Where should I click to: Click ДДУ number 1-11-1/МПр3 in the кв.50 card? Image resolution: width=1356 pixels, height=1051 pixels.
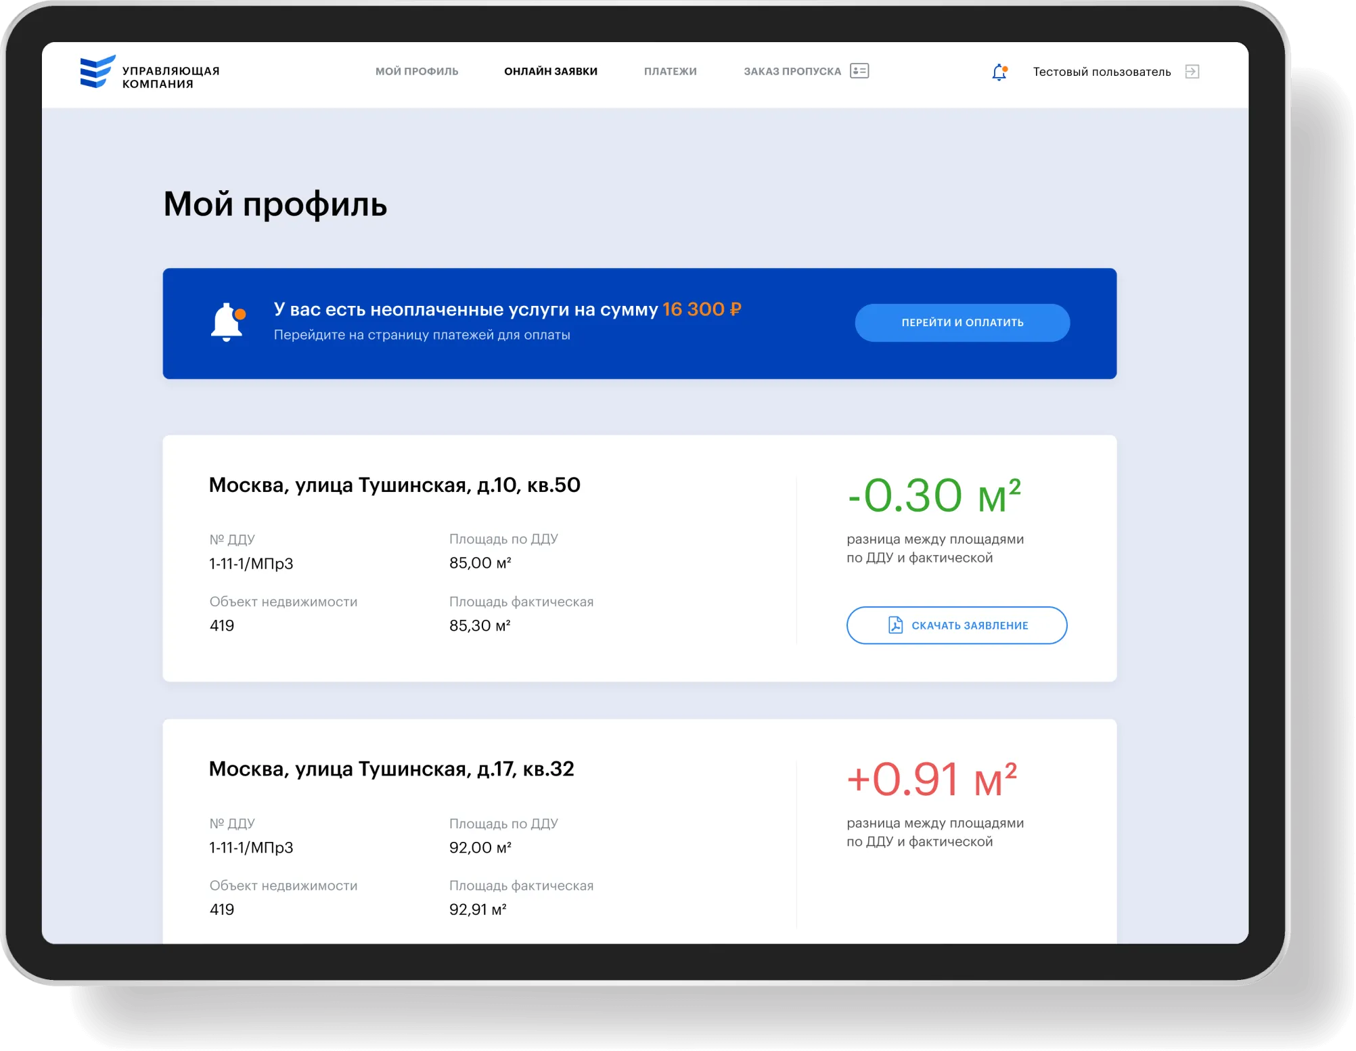[251, 564]
